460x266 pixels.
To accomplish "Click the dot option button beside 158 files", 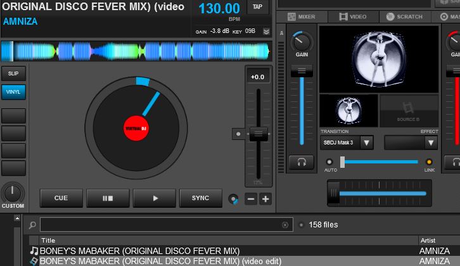I will pyautogui.click(x=302, y=225).
